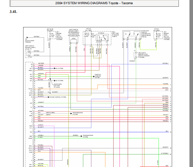This screenshot has width=193, height=167.
Task: Click 'HOT AT ALL TIMES' above ETCS fuse
Action: pyautogui.click(x=88, y=29)
